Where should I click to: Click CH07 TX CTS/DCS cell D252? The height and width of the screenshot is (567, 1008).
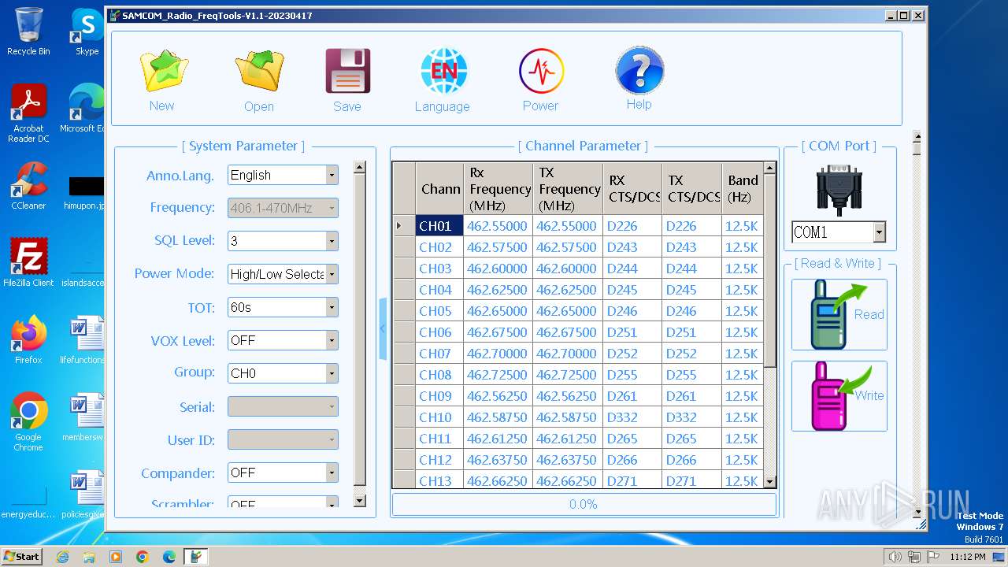coord(691,354)
